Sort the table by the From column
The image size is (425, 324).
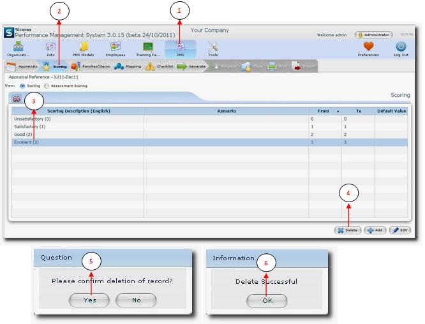click(324, 111)
